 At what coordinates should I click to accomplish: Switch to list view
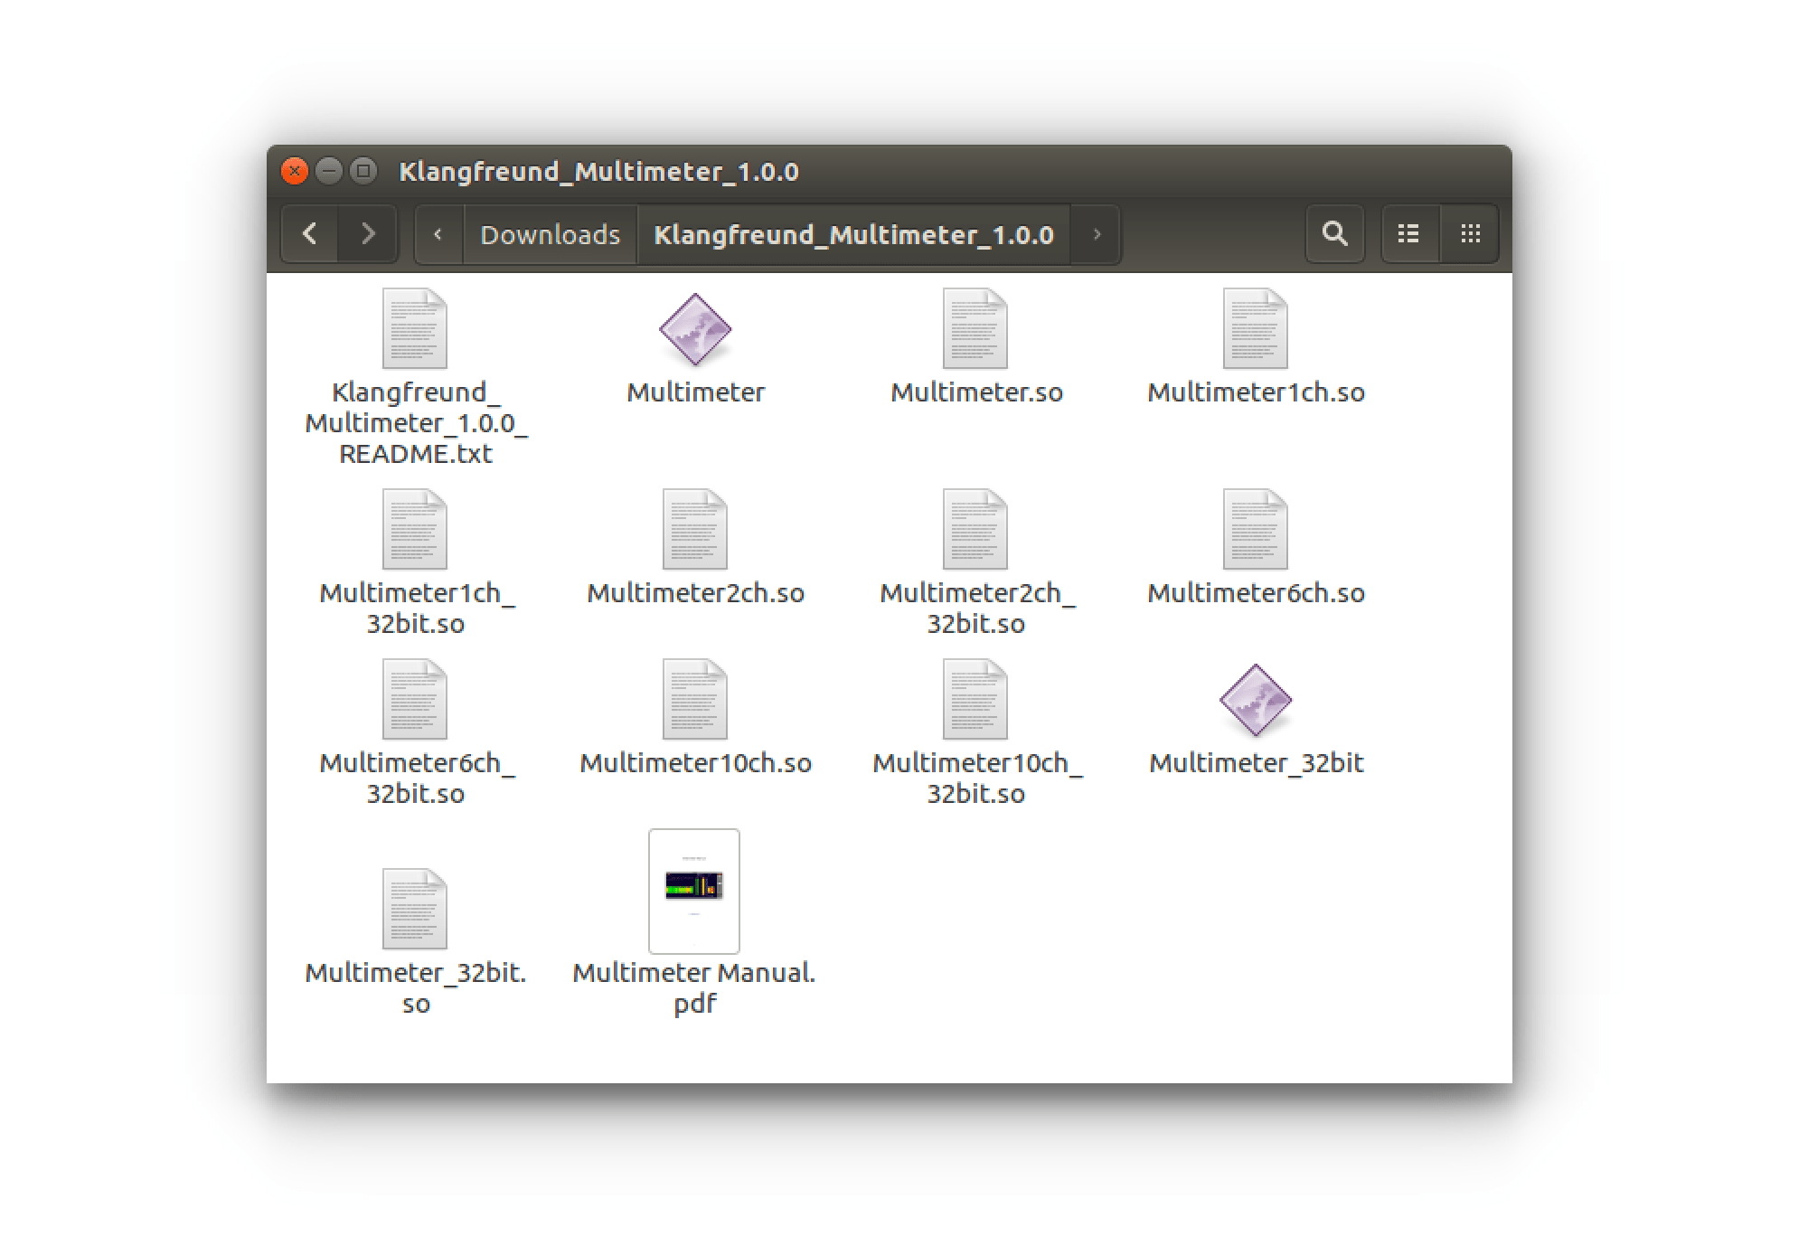click(1408, 234)
